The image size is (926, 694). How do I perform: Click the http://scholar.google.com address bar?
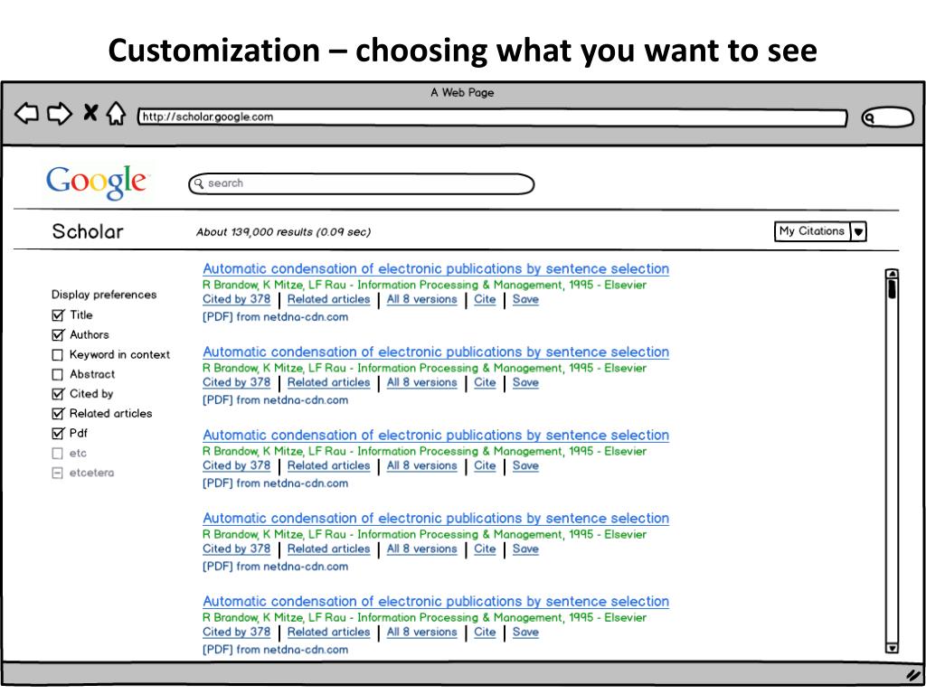[492, 117]
